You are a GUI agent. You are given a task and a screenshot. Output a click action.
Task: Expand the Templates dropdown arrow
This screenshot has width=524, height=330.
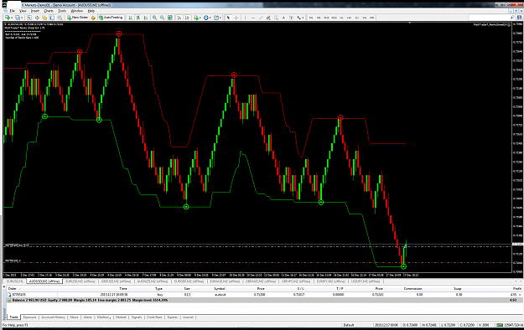pos(220,18)
